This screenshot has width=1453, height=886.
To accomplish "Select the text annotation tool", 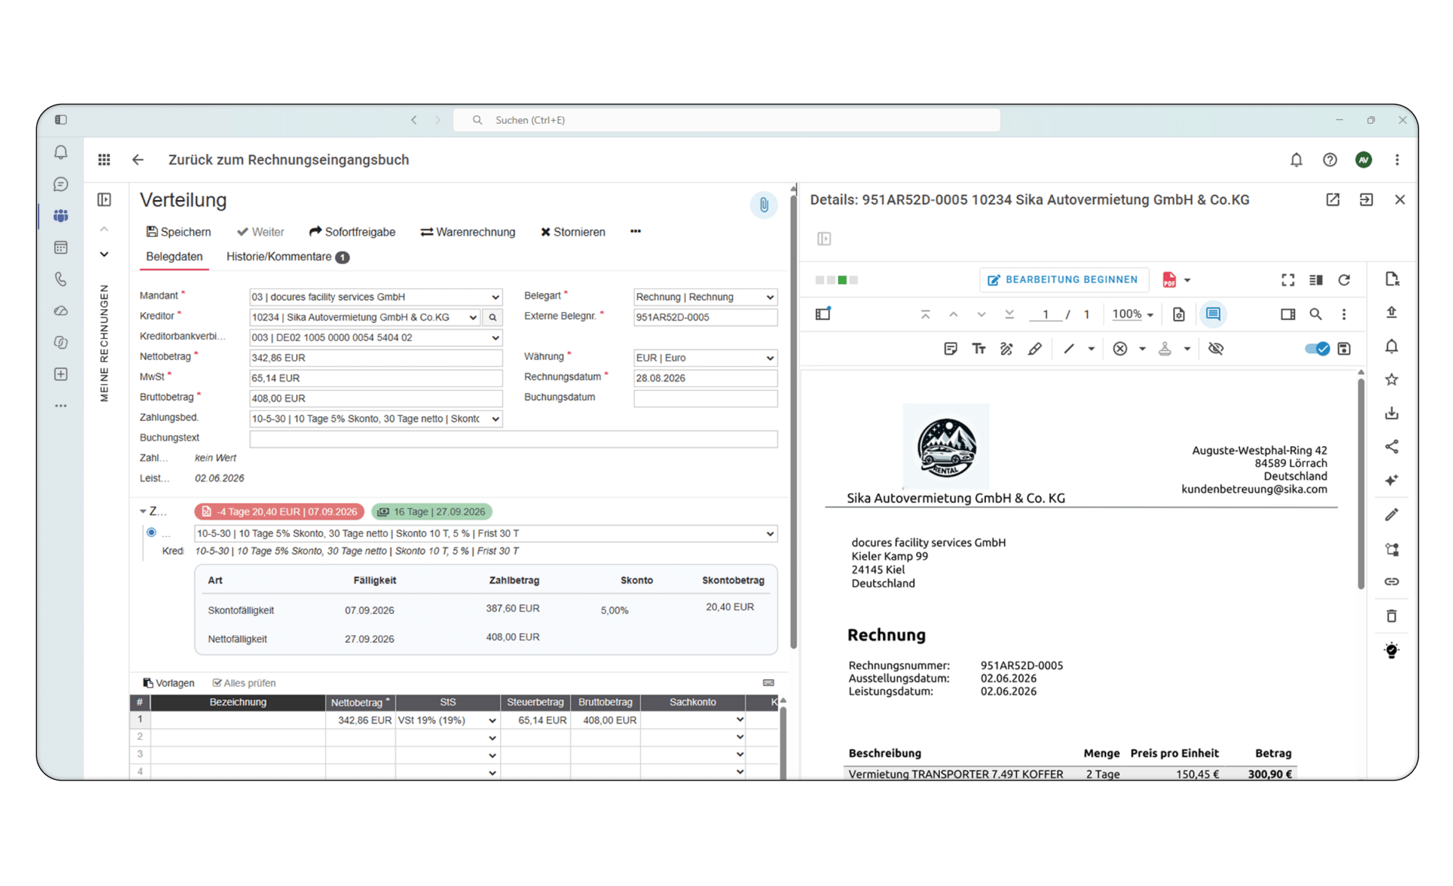I will [x=979, y=349].
